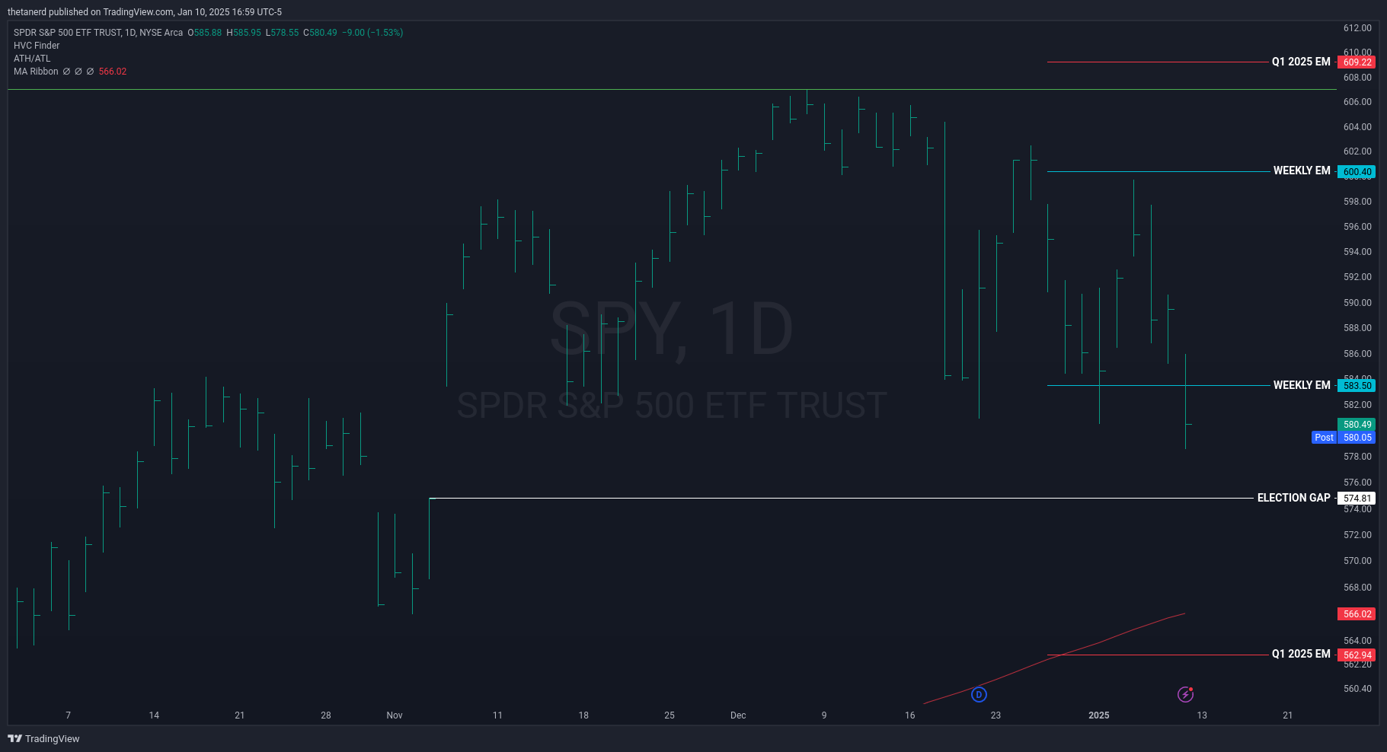Click the 560.40 level on price axis
This screenshot has width=1387, height=752.
[x=1357, y=689]
